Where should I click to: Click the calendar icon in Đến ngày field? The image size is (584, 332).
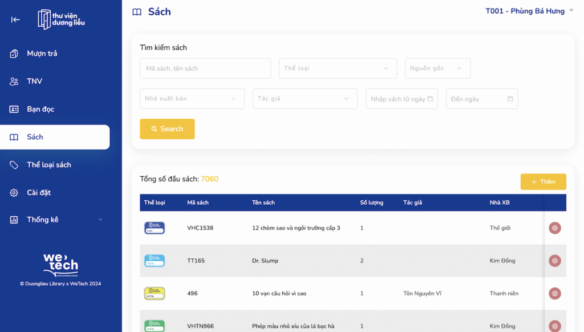pyautogui.click(x=510, y=99)
